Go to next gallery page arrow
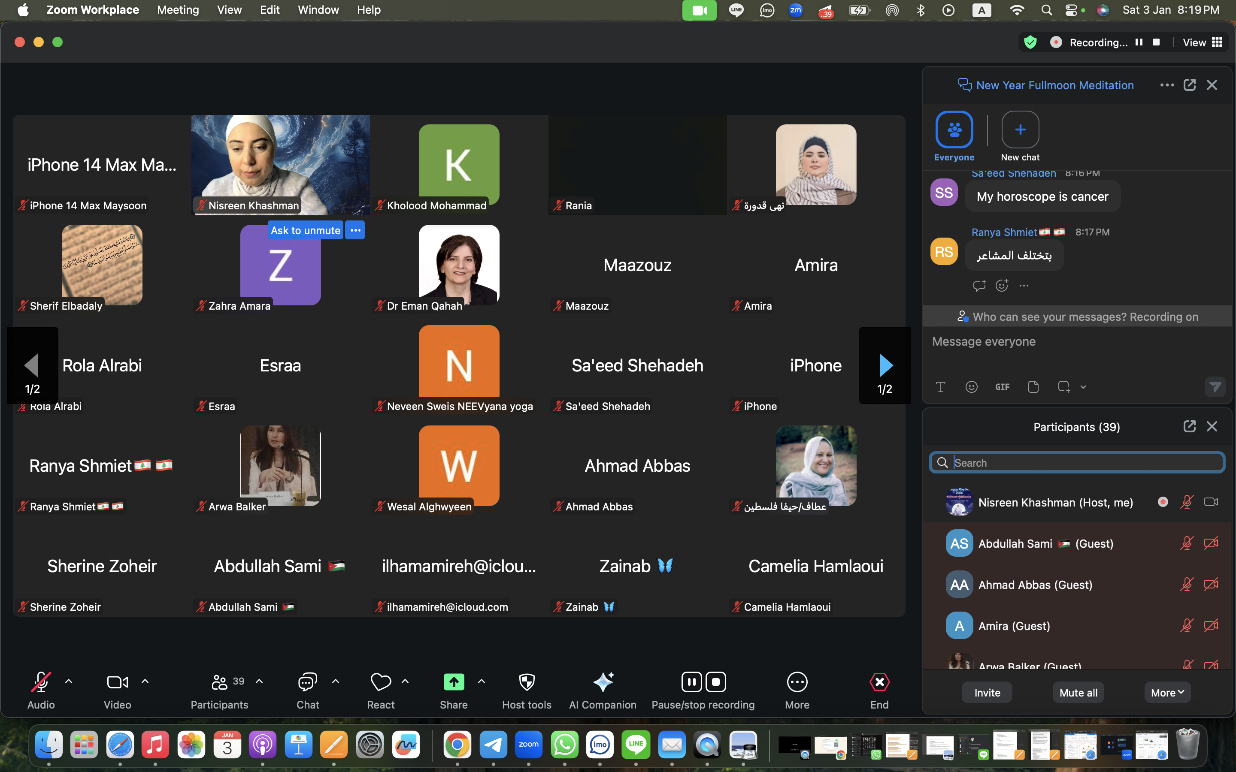Viewport: 1236px width, 772px height. (x=885, y=365)
